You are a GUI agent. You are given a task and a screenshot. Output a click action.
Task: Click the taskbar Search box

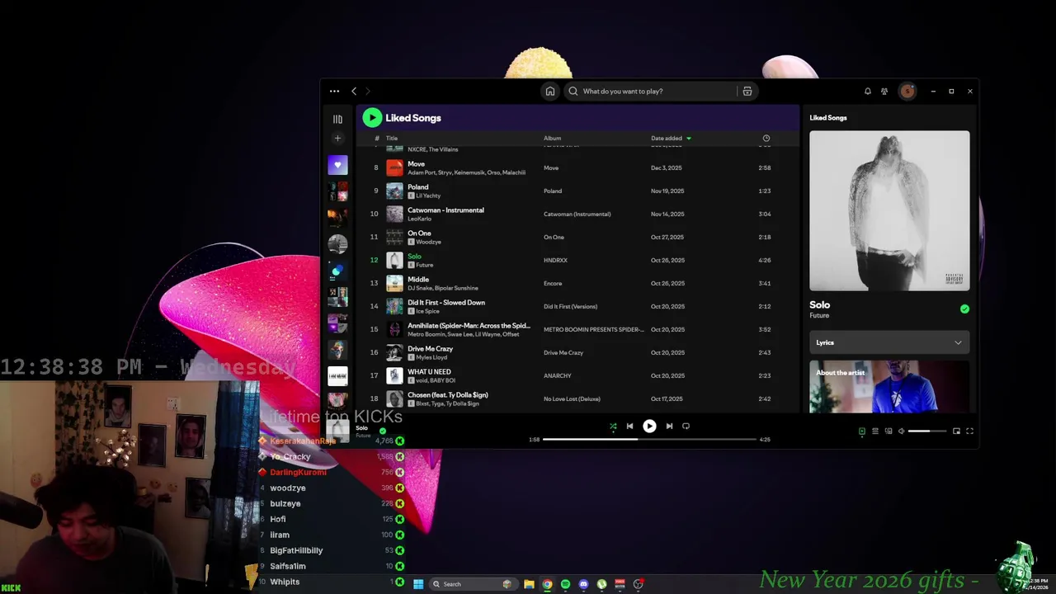click(474, 584)
